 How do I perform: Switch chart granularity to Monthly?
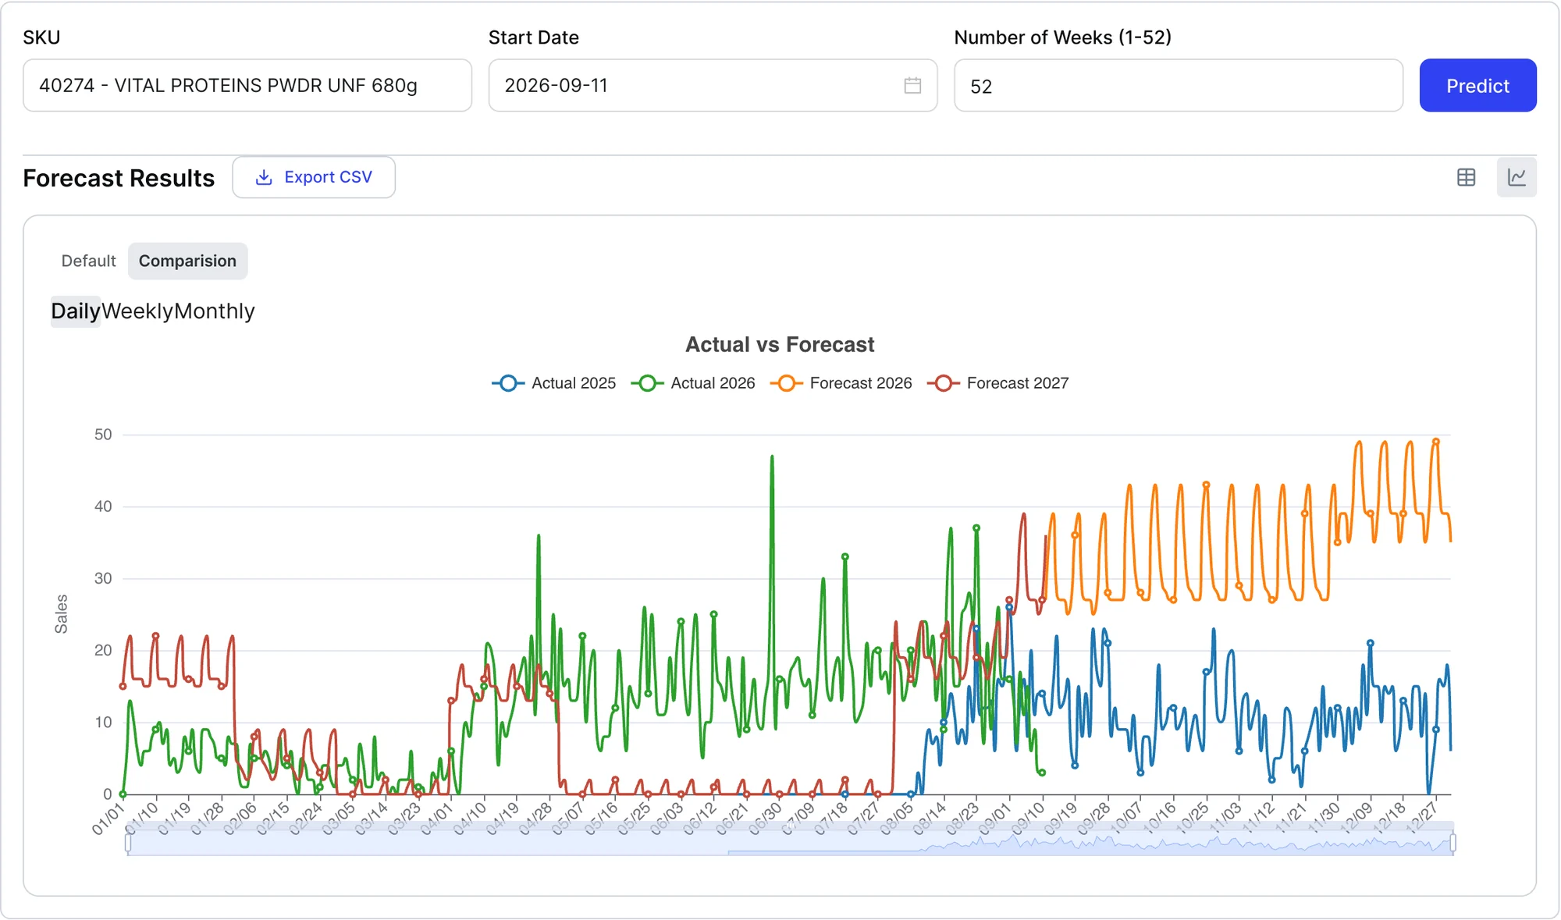[x=215, y=311]
